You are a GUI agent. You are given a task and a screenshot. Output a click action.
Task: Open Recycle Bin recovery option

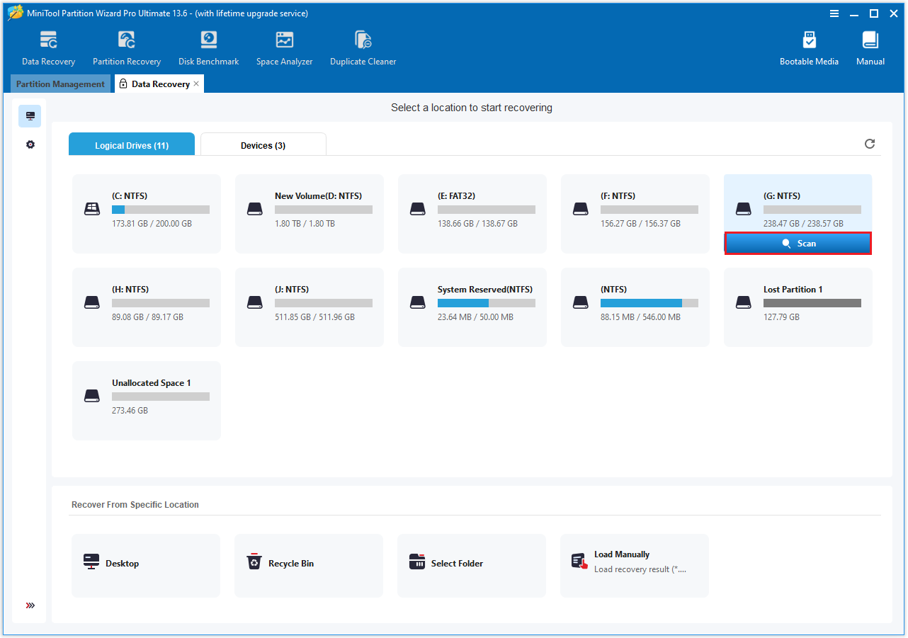coord(308,562)
